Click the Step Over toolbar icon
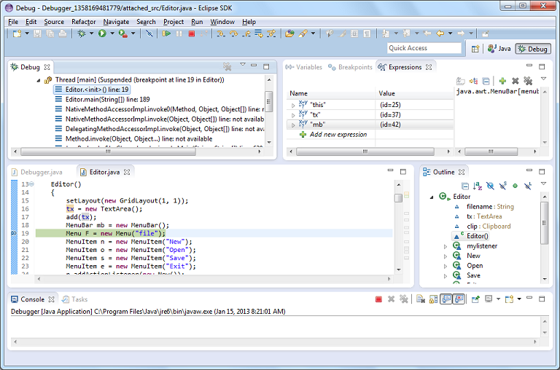 tap(233, 34)
